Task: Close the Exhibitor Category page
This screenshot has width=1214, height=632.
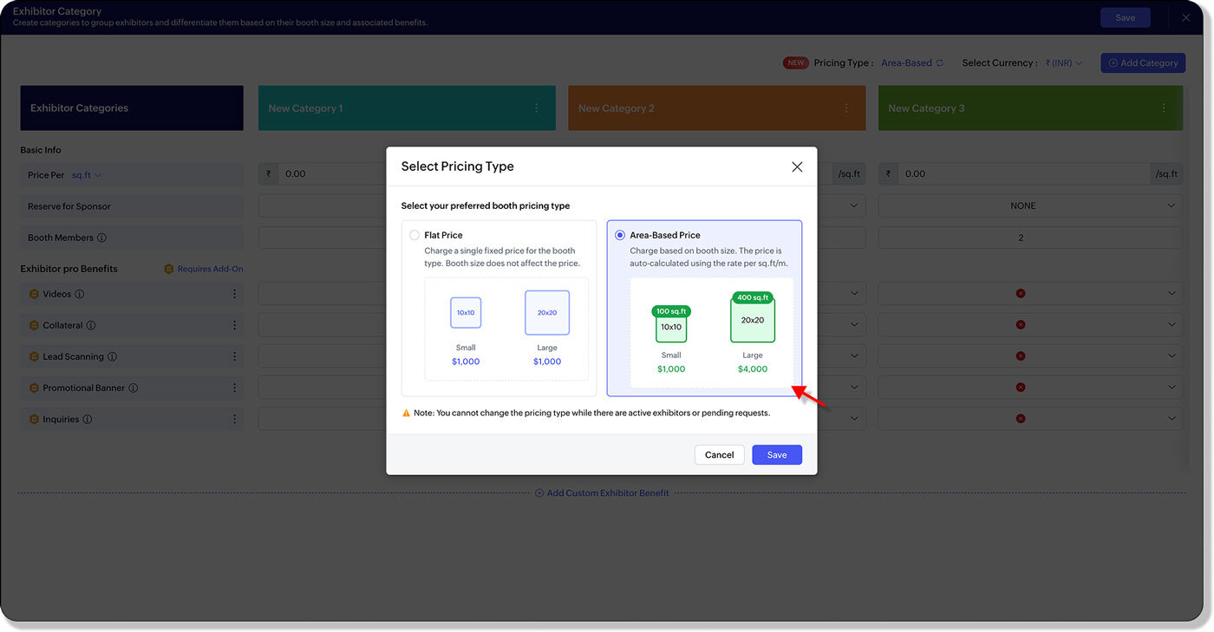Action: 1185,17
